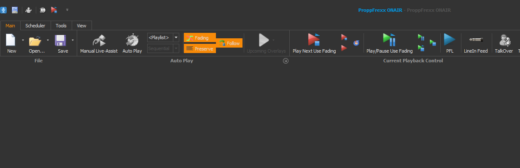Click the auto play clock icon in quick access bar
Viewport: 520px width, 168px height.
[43, 10]
